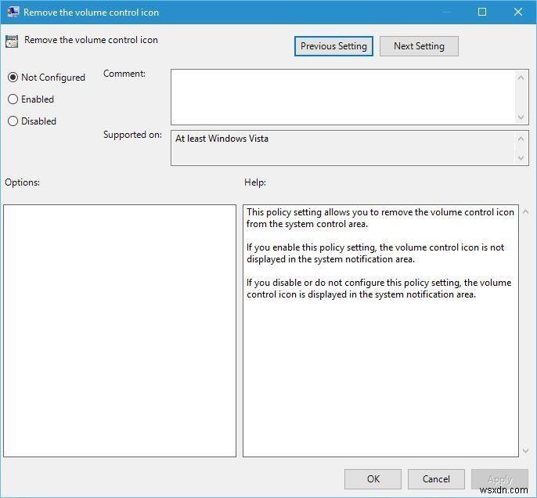The image size is (537, 498).
Task: Open the Next Setting
Action: pos(419,46)
